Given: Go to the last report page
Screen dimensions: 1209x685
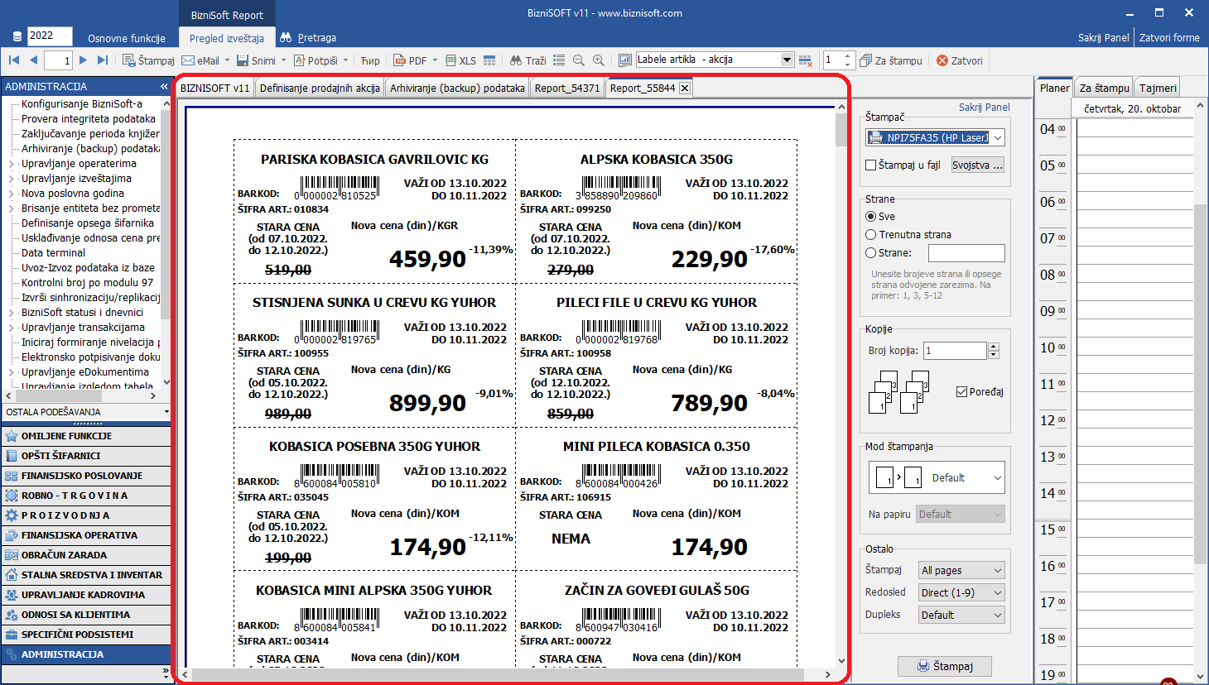Looking at the screenshot, I should pos(103,60).
